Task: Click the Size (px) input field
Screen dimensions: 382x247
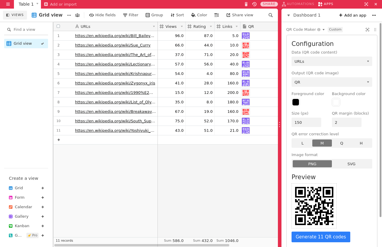Action: [306, 122]
